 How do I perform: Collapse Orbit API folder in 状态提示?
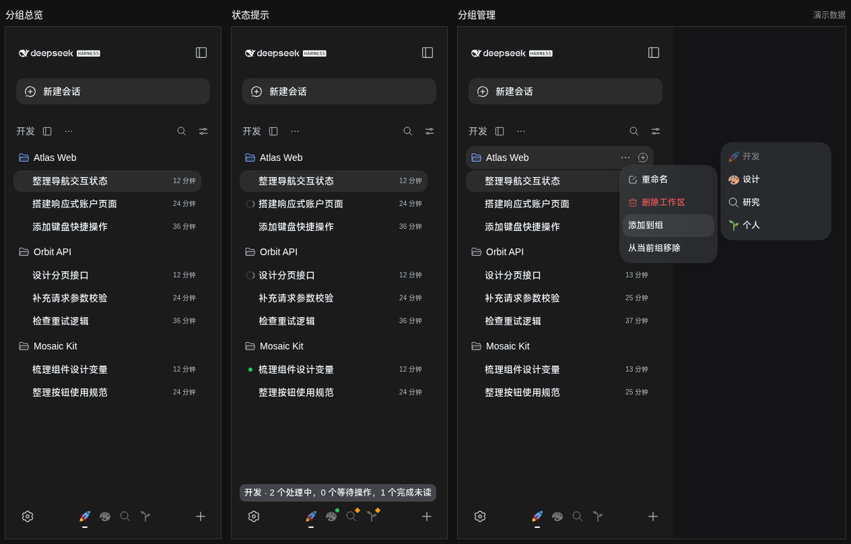250,252
